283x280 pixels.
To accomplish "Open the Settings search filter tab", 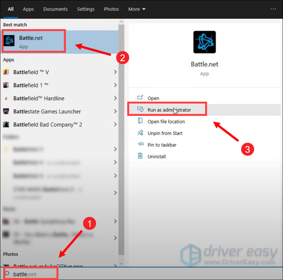I will (x=86, y=9).
